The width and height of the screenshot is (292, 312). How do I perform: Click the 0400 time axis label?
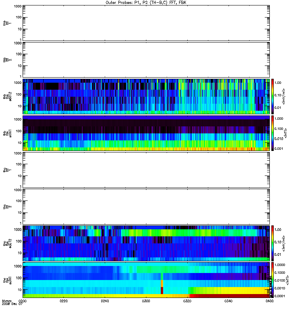[269, 301]
